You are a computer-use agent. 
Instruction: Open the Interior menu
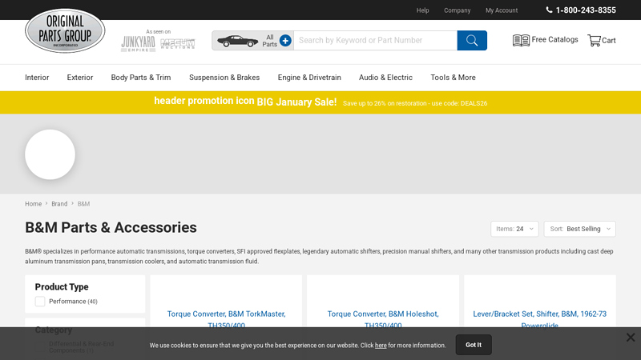coord(37,78)
